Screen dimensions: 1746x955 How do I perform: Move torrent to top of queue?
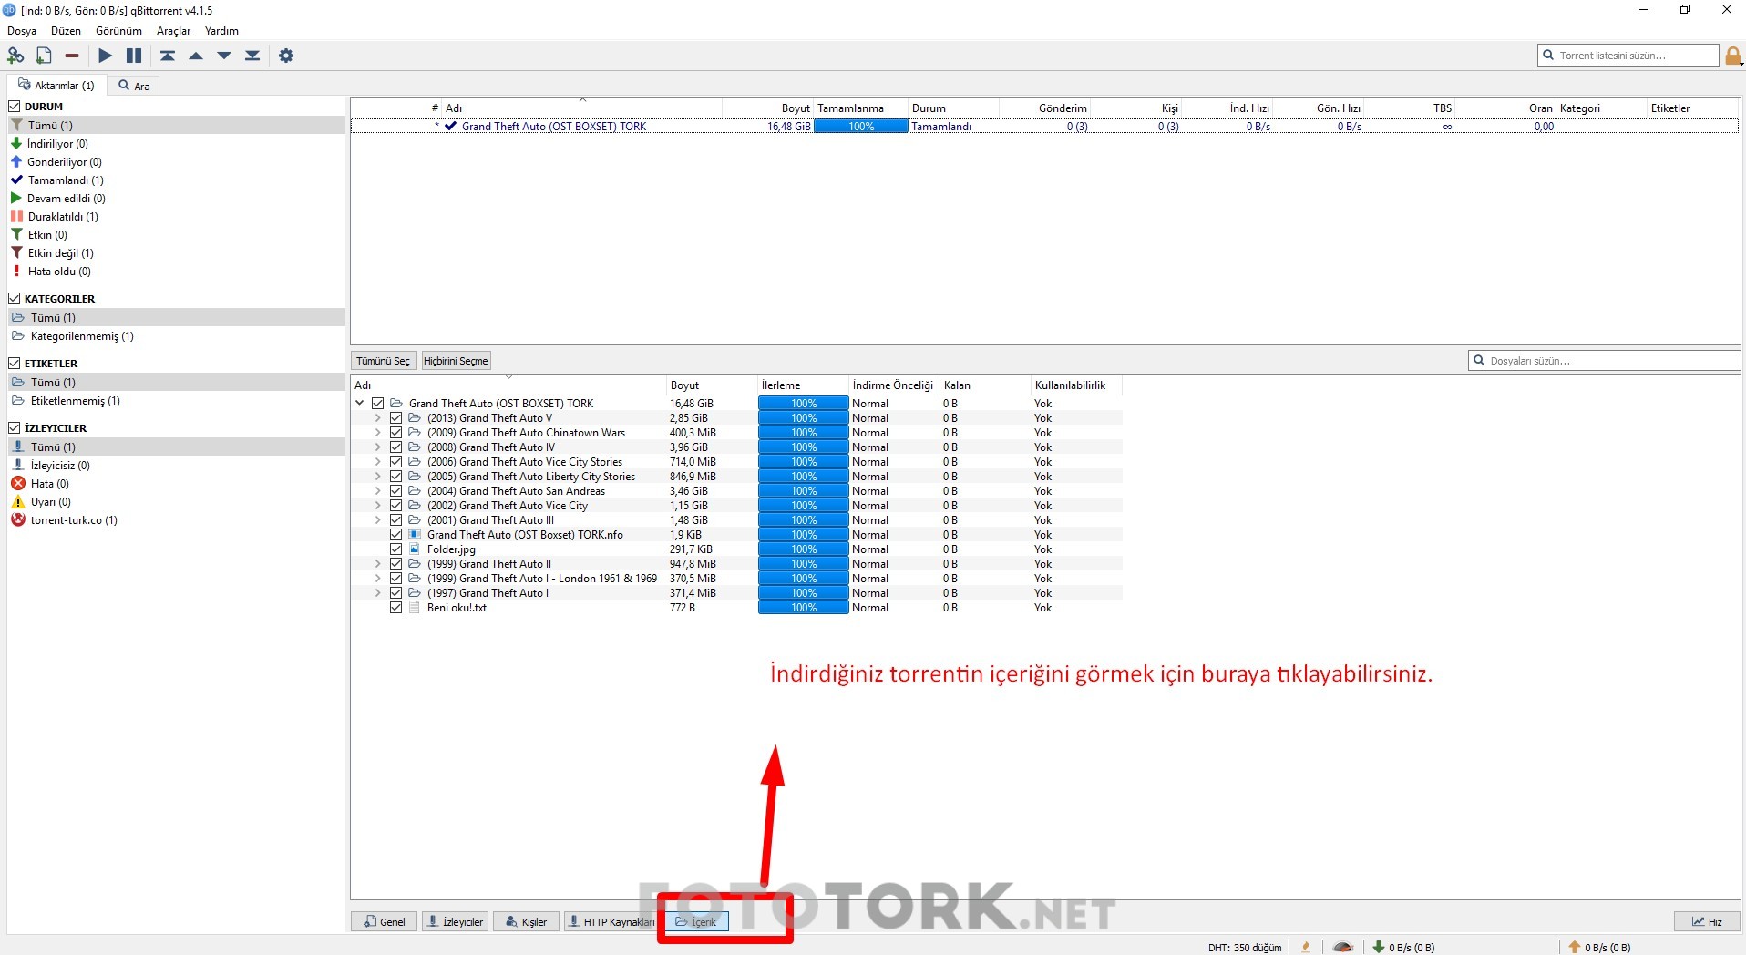pos(168,56)
